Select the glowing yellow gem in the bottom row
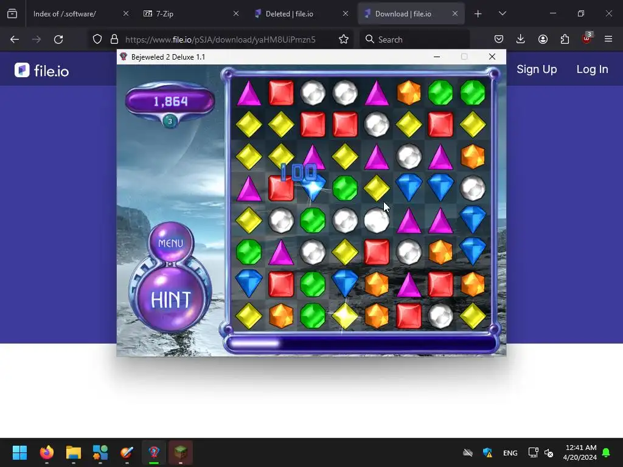Image resolution: width=623 pixels, height=467 pixels. tap(344, 316)
